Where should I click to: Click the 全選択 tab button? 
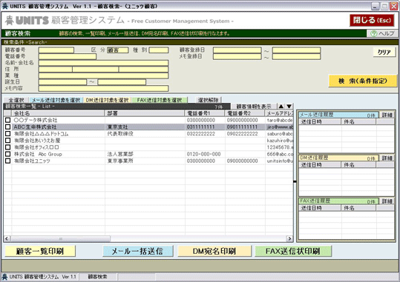16,100
